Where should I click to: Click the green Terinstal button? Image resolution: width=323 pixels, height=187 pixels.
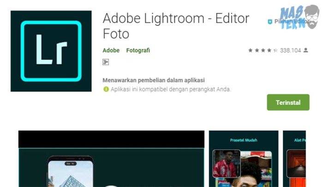coord(288,102)
